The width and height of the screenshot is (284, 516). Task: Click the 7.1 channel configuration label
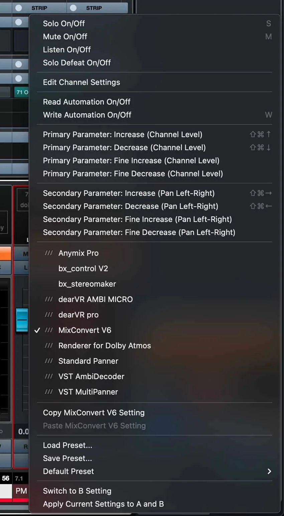tap(19, 478)
